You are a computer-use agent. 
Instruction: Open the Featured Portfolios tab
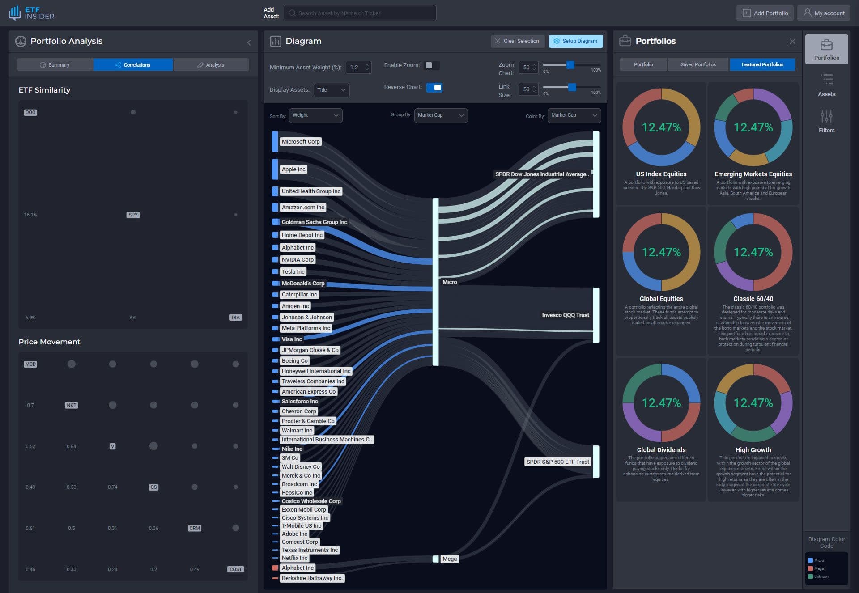pyautogui.click(x=762, y=64)
